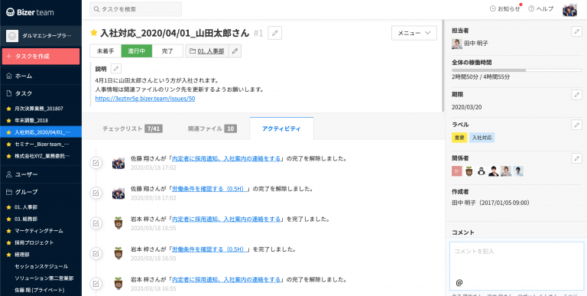The height and width of the screenshot is (296, 587).
Task: Set status to 進行中
Action: 137,51
